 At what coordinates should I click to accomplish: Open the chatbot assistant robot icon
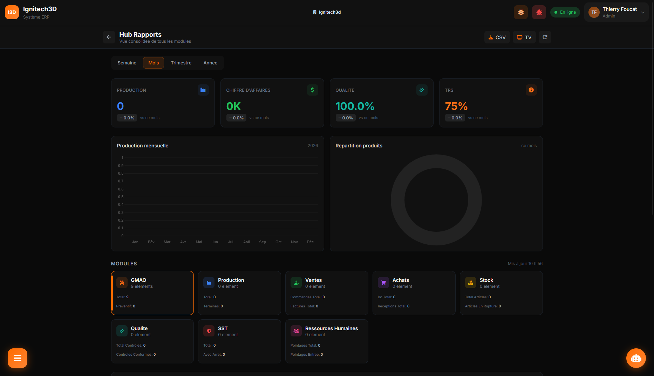636,358
